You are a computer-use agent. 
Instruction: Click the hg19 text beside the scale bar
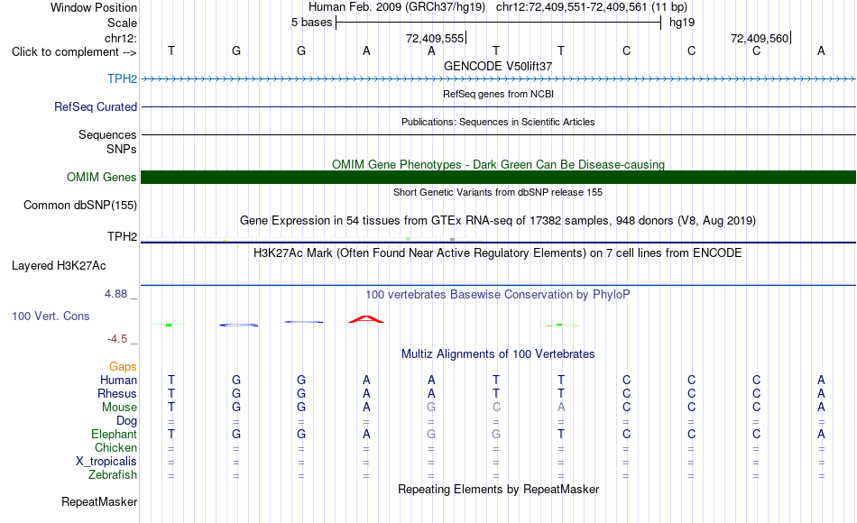click(682, 23)
